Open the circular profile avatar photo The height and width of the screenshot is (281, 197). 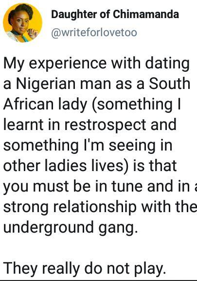[x=22, y=23]
